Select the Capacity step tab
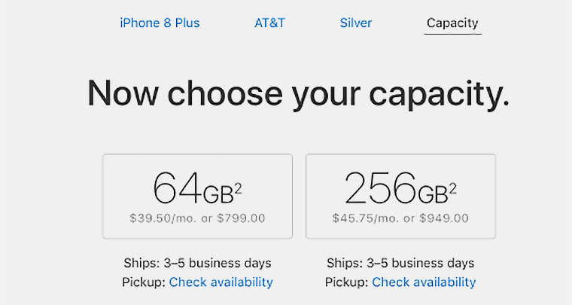The image size is (572, 305). [x=452, y=23]
